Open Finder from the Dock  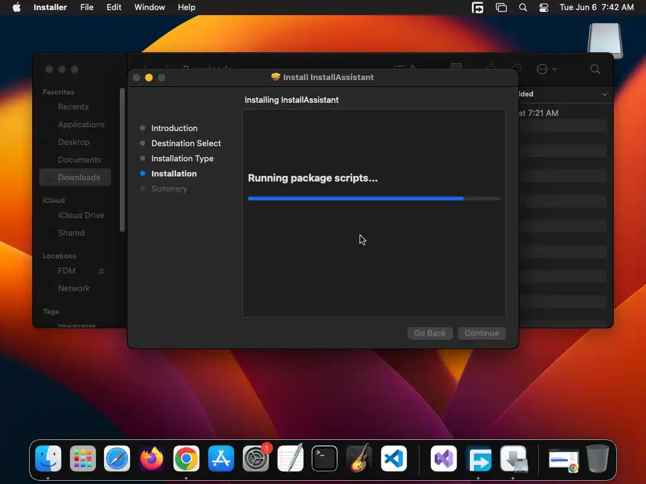(48, 459)
